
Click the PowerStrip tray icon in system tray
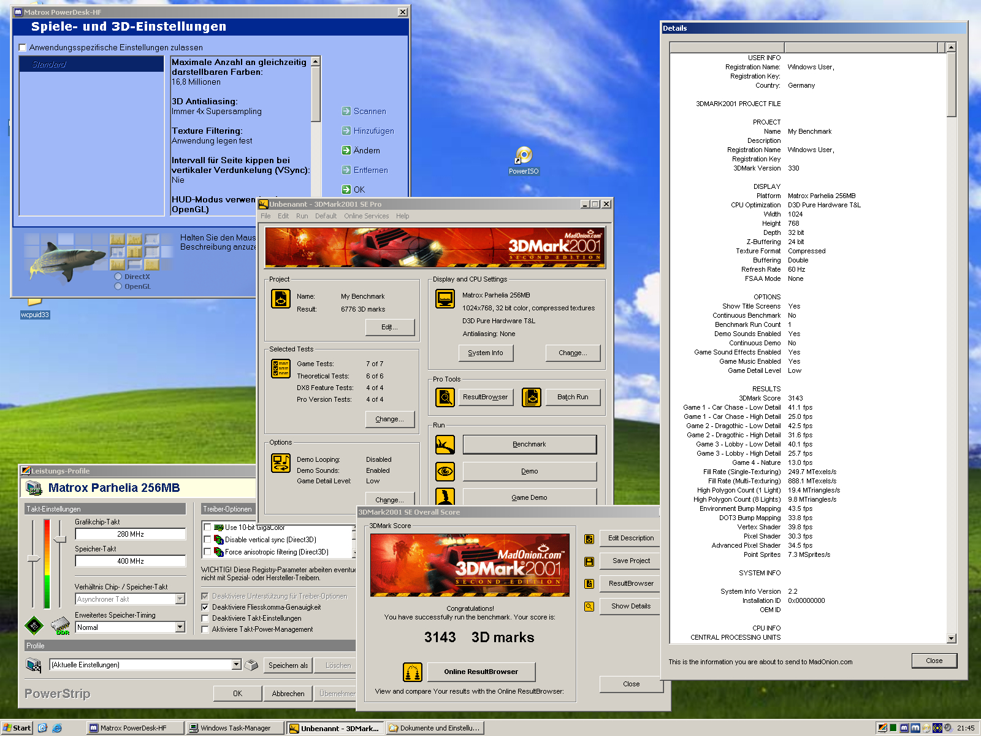coord(882,728)
